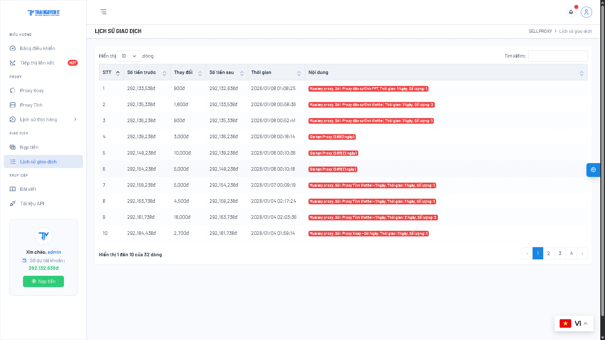Click the timestamp 2026/01/07 00:09:19
605x340 pixels.
pos(273,185)
